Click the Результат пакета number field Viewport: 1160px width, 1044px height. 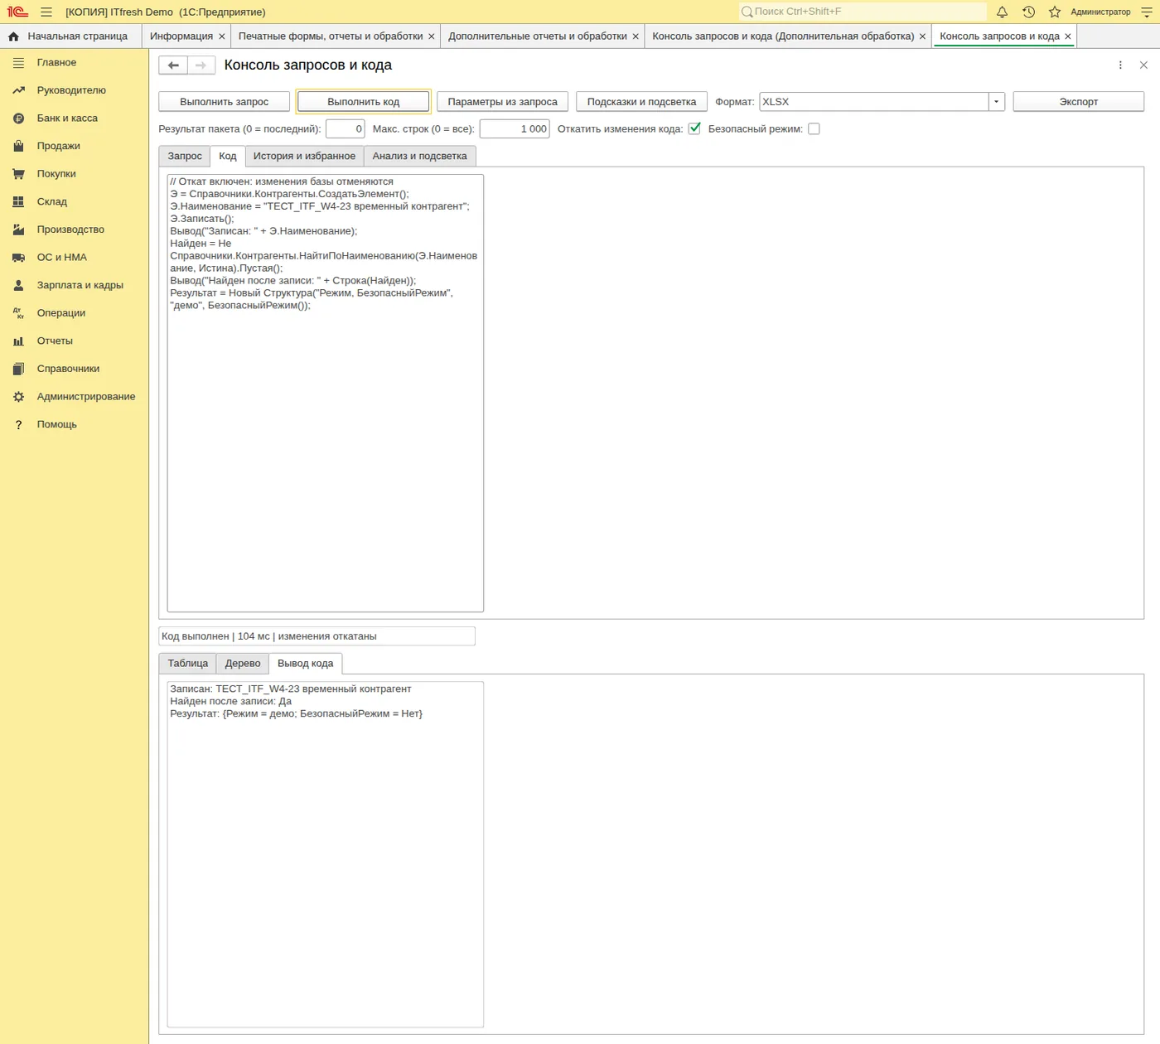click(x=346, y=128)
